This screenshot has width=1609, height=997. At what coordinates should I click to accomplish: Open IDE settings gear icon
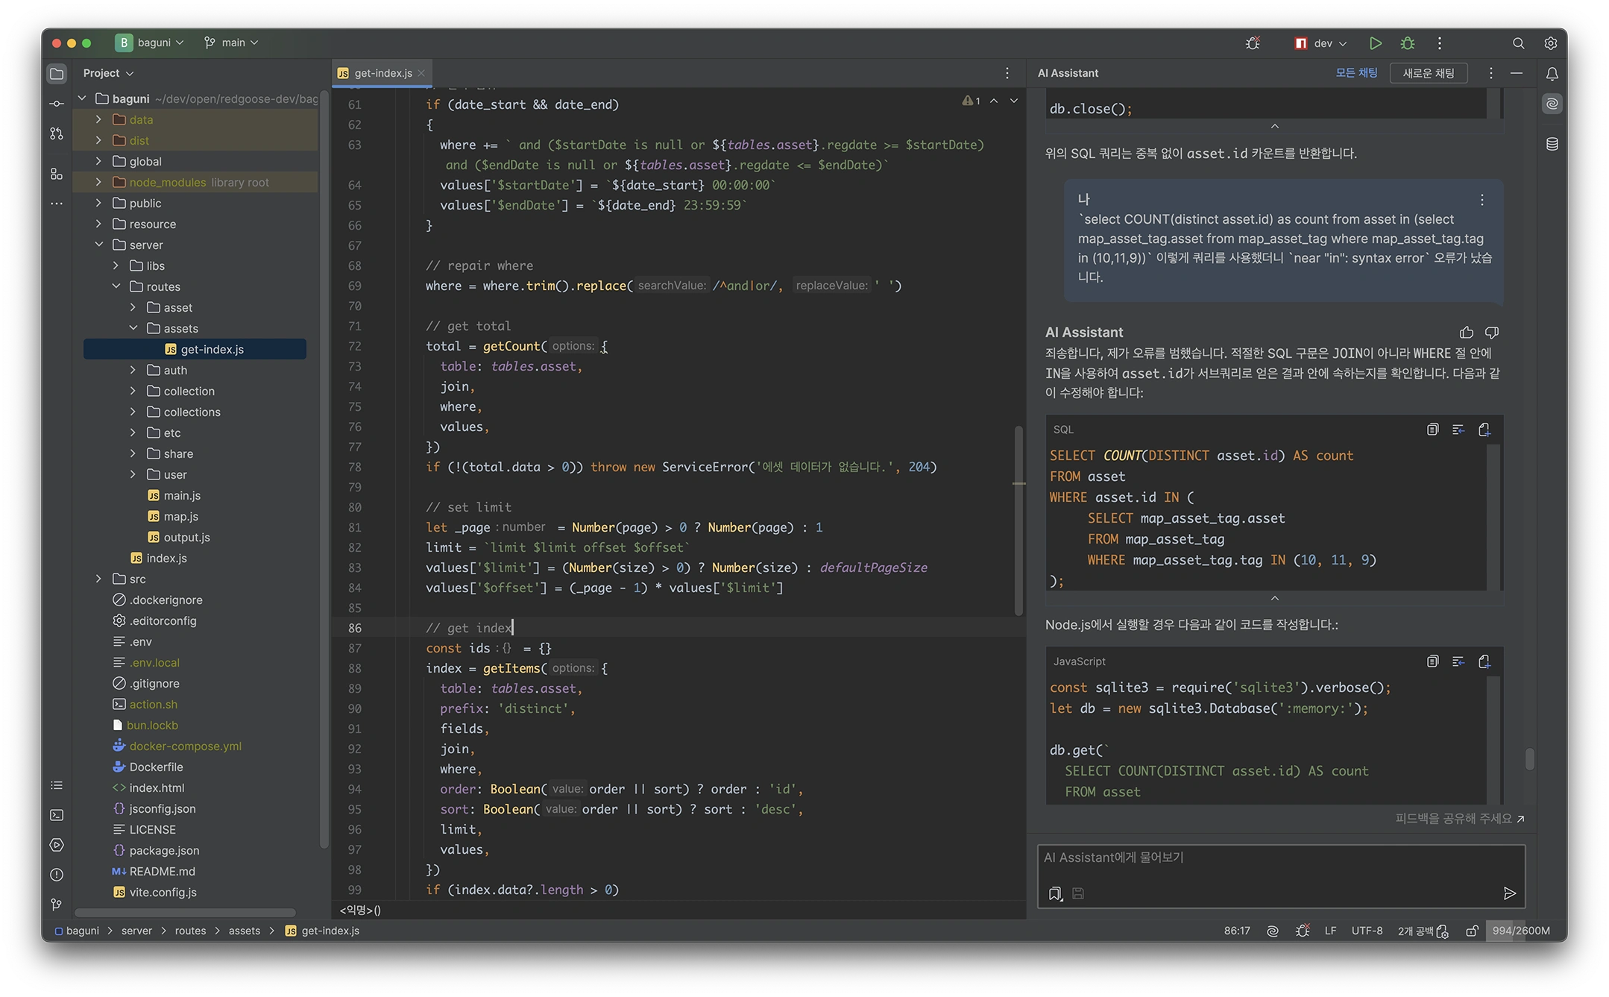click(x=1550, y=43)
